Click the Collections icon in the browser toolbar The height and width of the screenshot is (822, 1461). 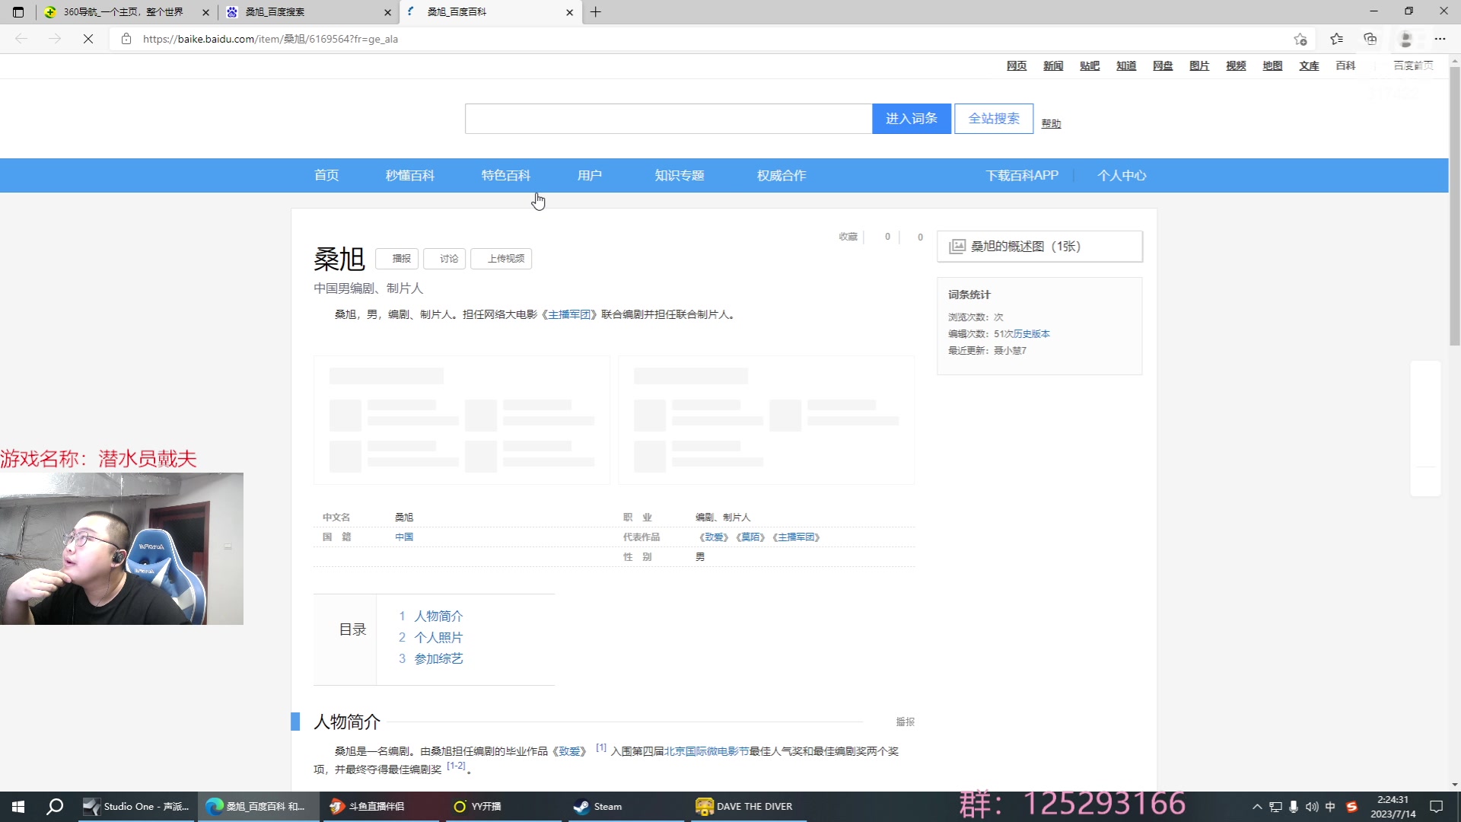1370,39
